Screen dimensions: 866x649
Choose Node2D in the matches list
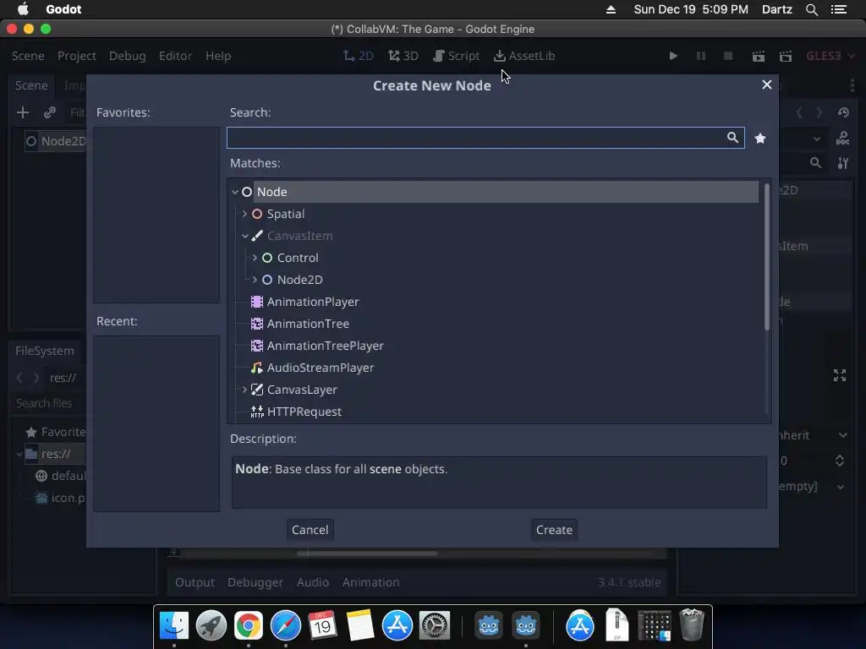(x=300, y=280)
